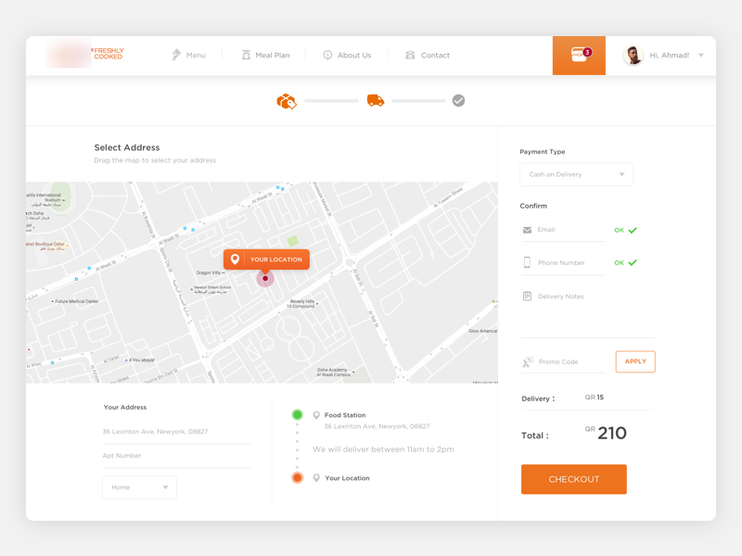This screenshot has width=742, height=556.
Task: Click the promo code tag icon
Action: pyautogui.click(x=527, y=362)
